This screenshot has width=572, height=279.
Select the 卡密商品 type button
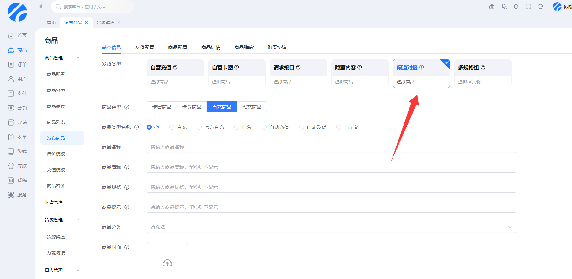point(162,107)
